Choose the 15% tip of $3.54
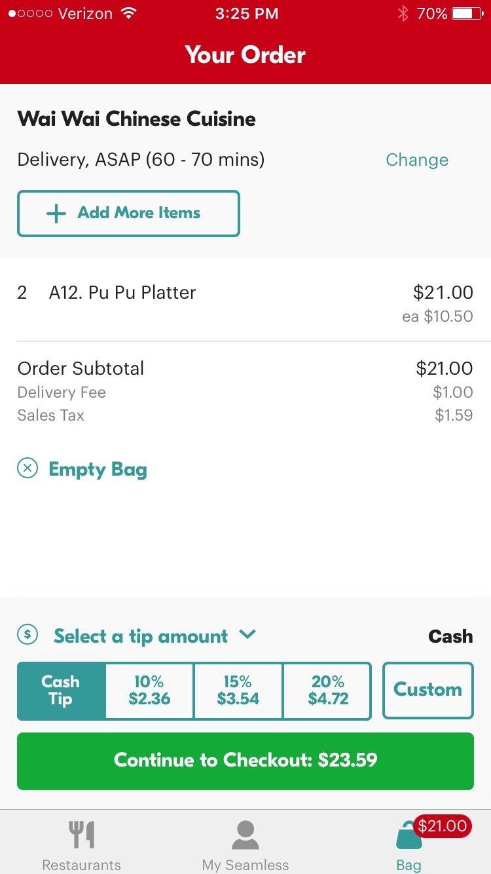The height and width of the screenshot is (874, 491). [x=238, y=691]
